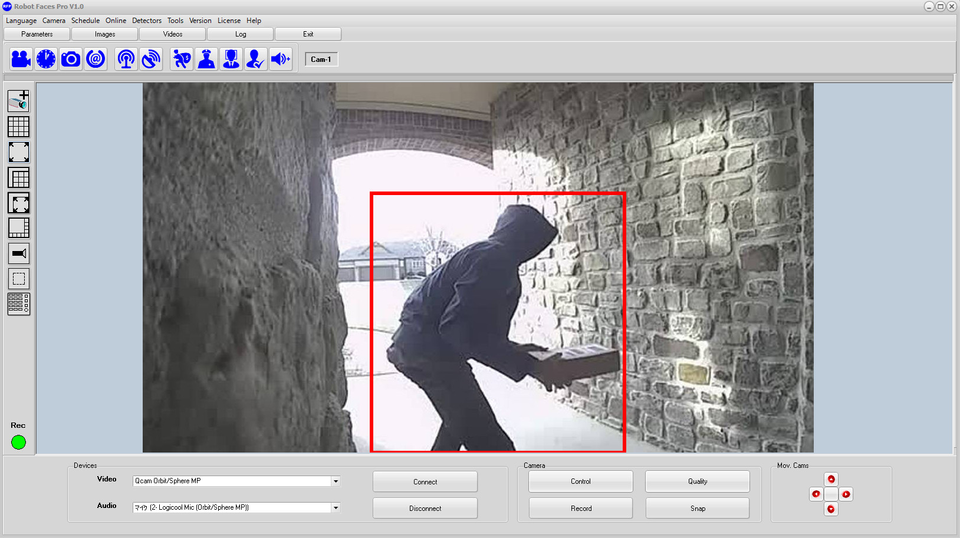Click the dashed selection rectangle icon

click(x=19, y=279)
